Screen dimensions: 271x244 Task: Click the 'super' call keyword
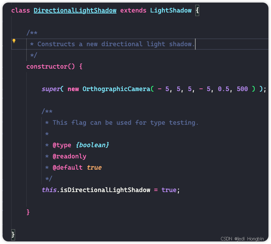51,89
